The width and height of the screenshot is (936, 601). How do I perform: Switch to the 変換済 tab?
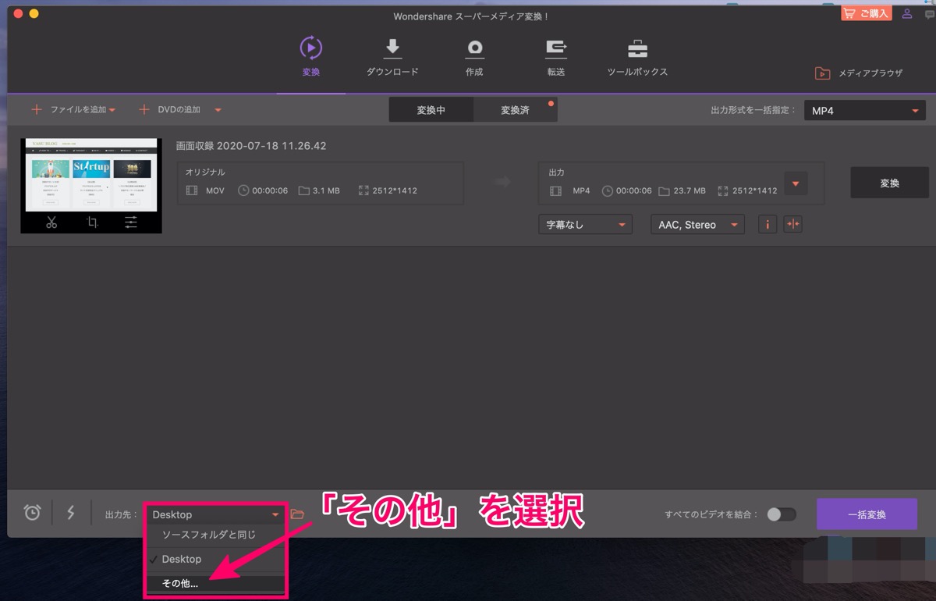[x=515, y=110]
